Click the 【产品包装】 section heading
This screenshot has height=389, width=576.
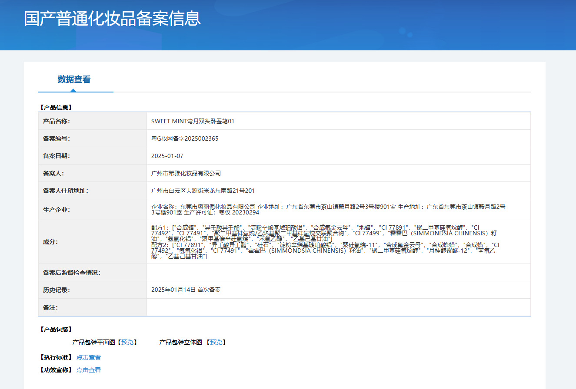(55, 330)
